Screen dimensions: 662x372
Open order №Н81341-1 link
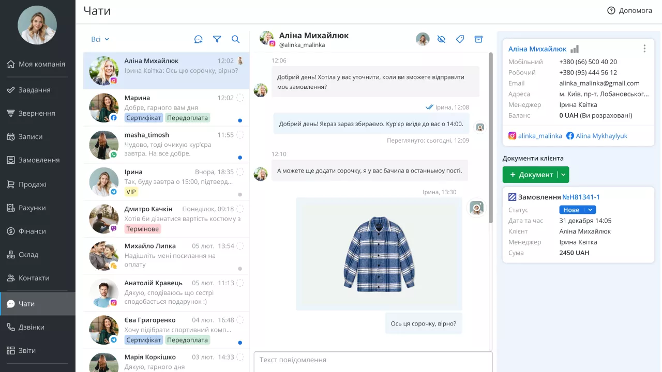(x=581, y=197)
